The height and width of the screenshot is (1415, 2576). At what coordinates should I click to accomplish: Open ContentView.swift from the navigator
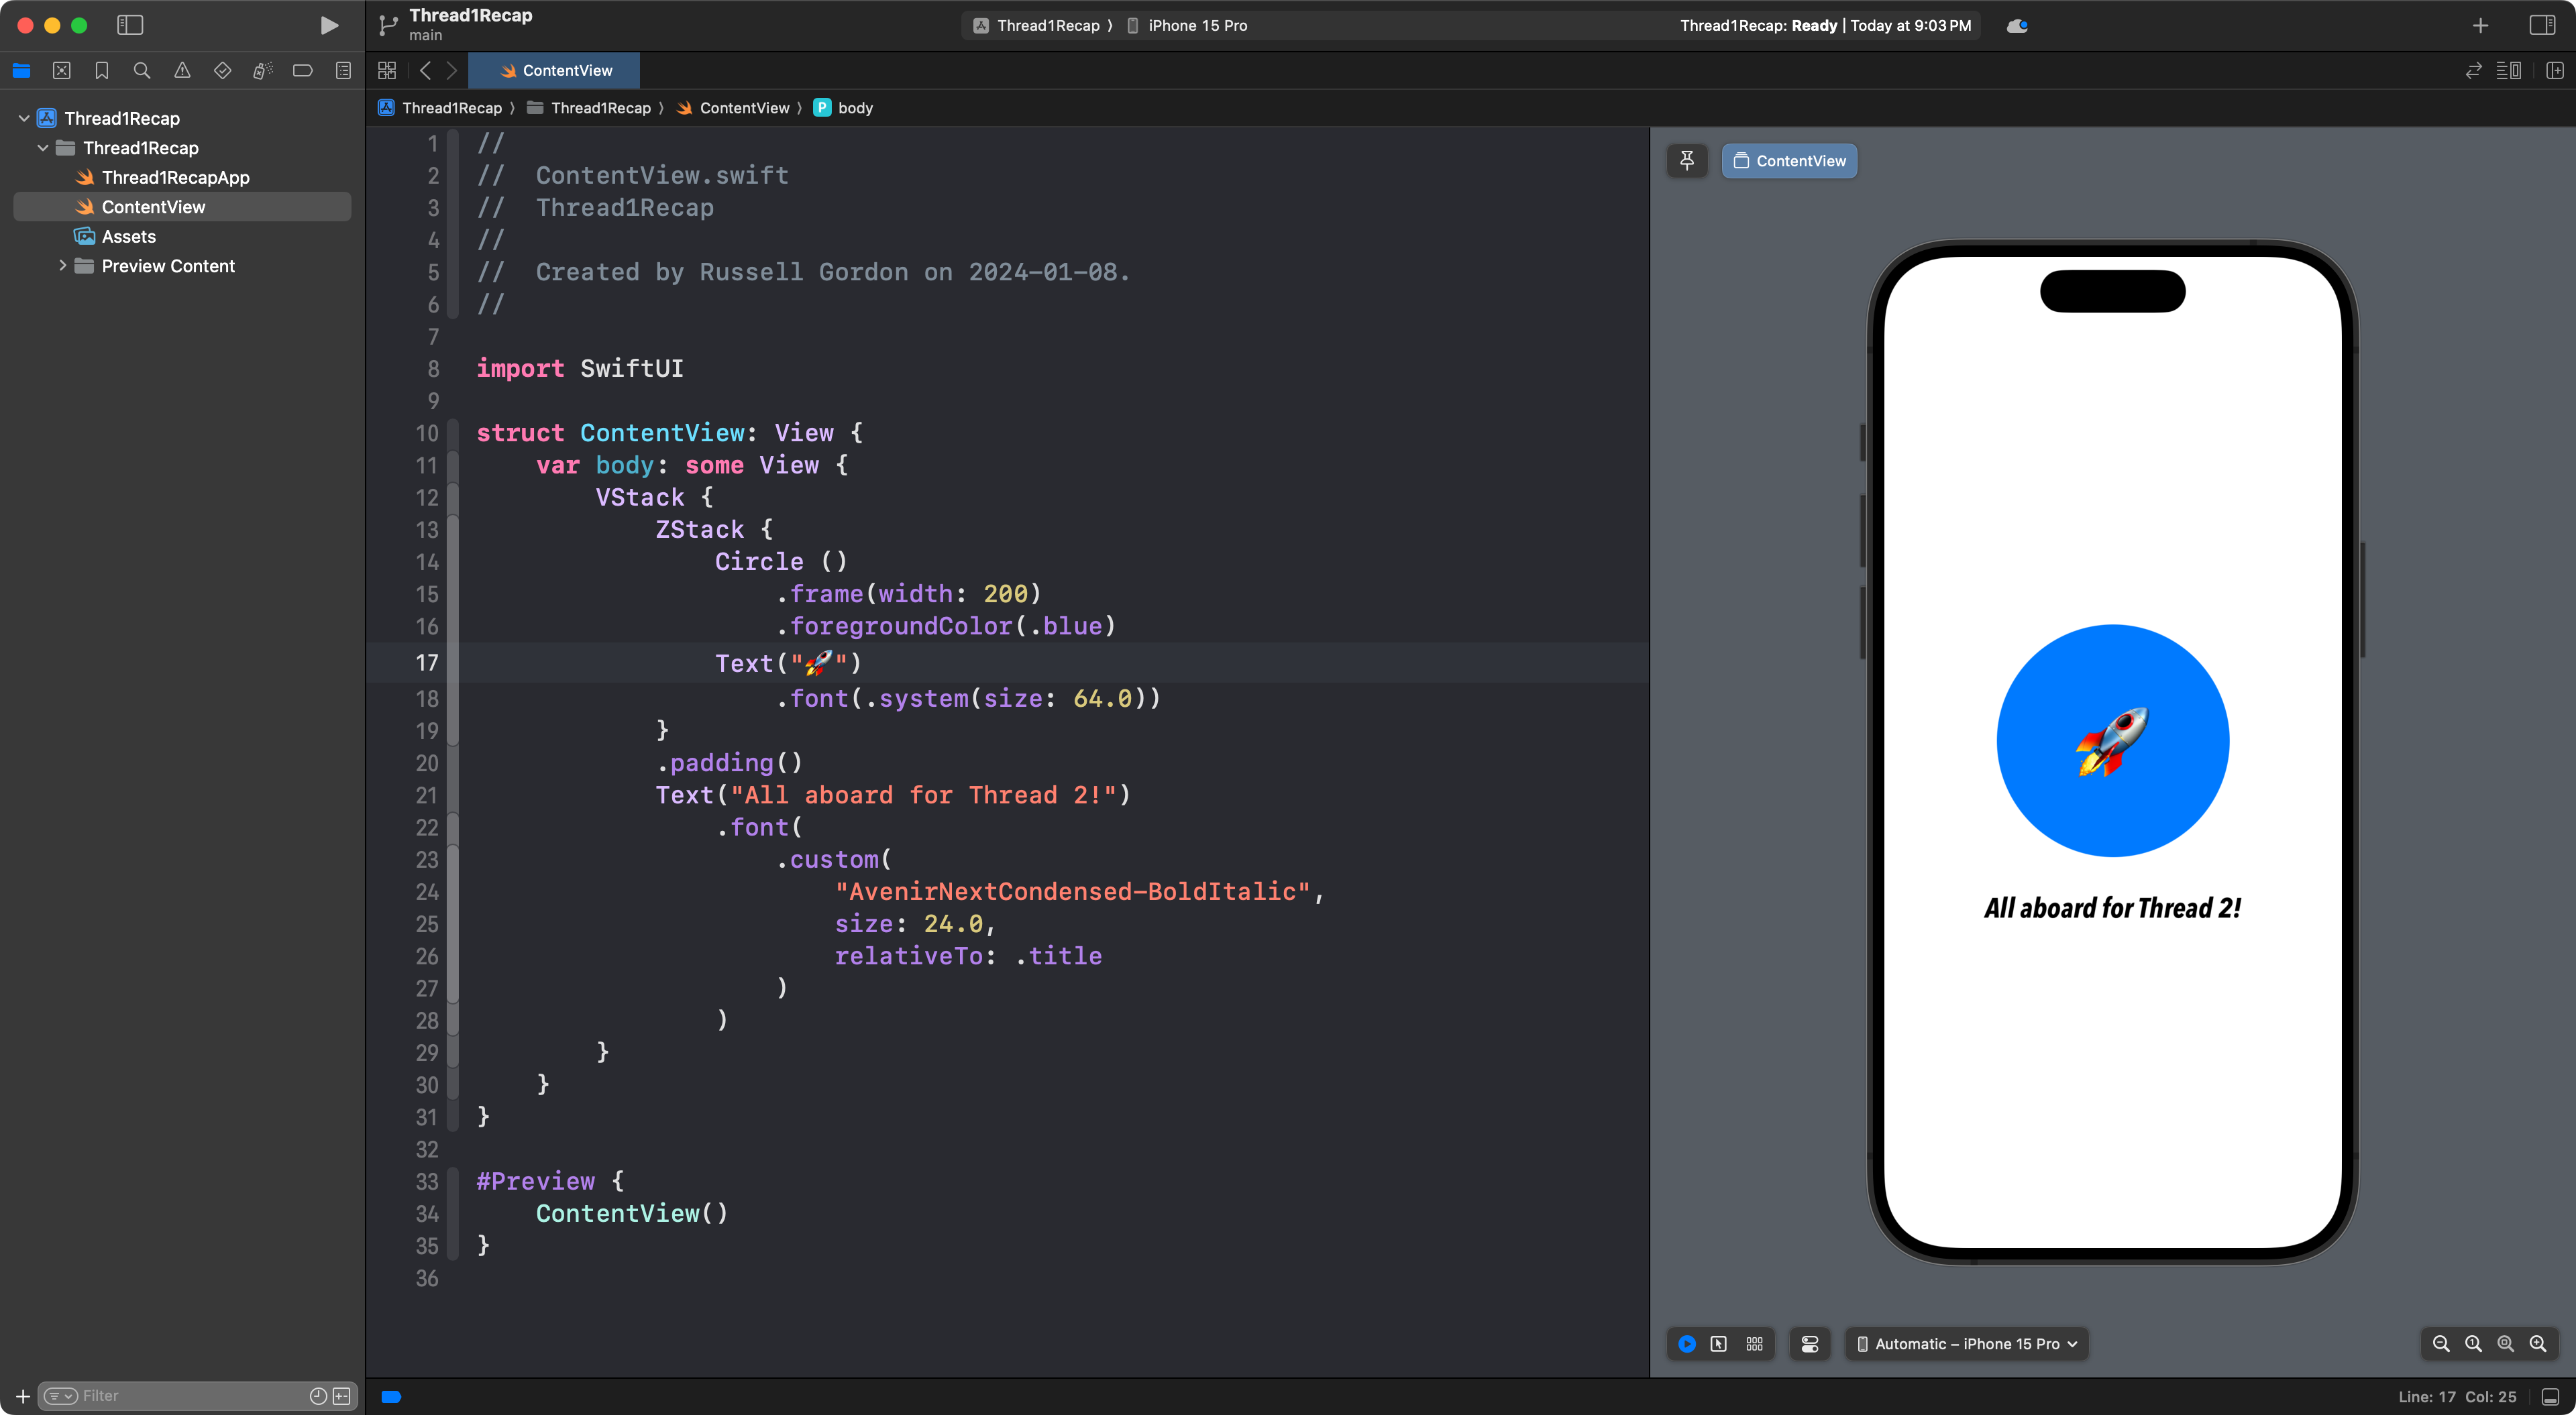pos(153,207)
